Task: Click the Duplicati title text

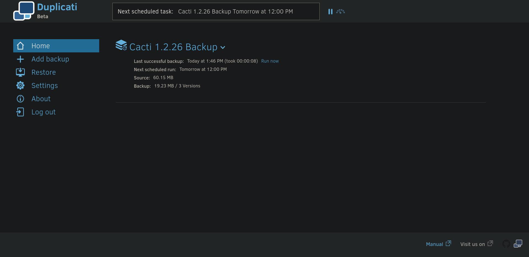Action: [x=57, y=7]
